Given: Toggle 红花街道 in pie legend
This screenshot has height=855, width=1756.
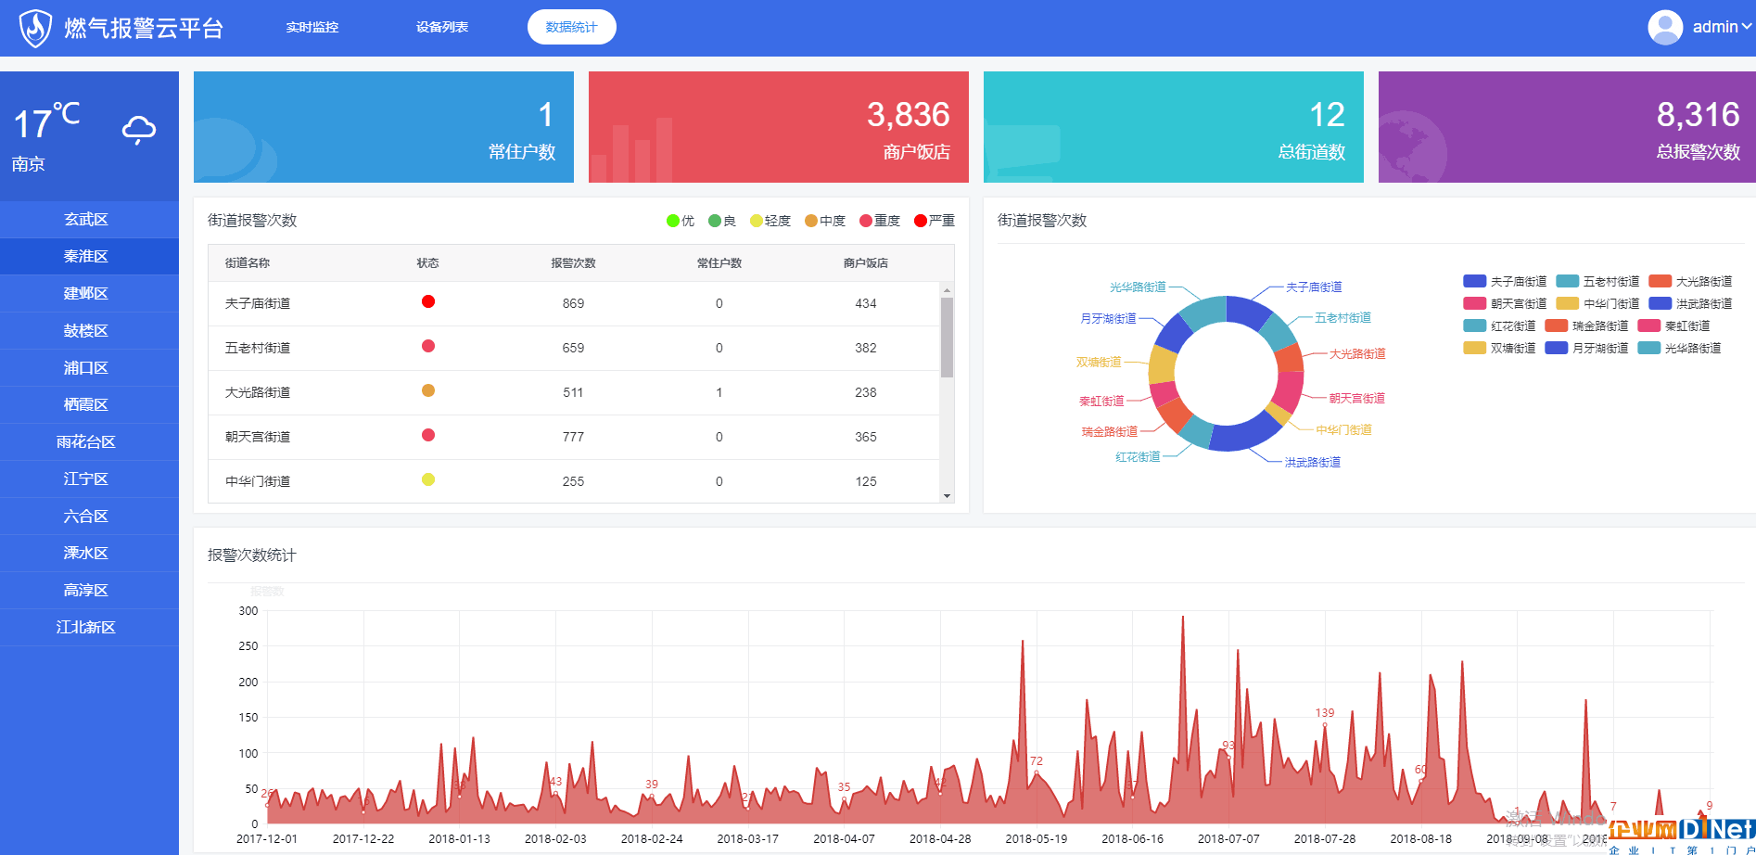Looking at the screenshot, I should [x=1499, y=325].
